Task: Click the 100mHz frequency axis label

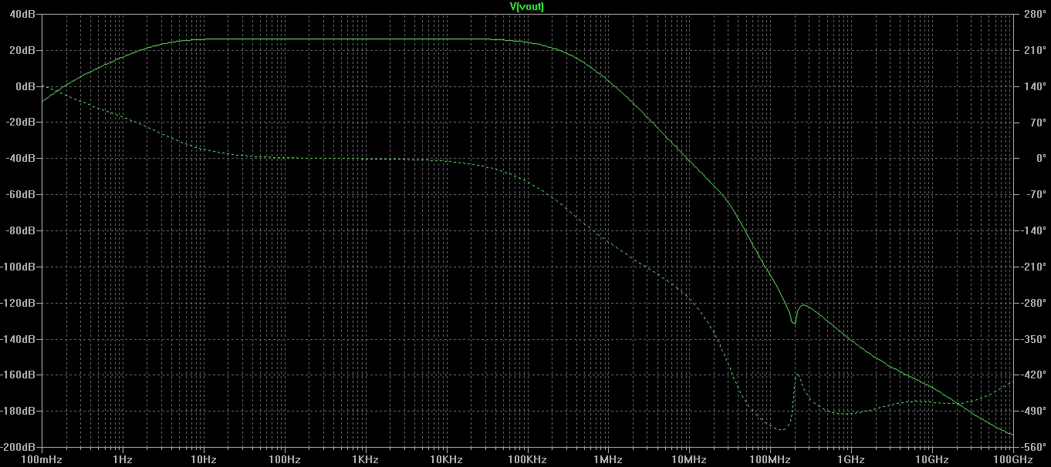Action: (x=42, y=459)
